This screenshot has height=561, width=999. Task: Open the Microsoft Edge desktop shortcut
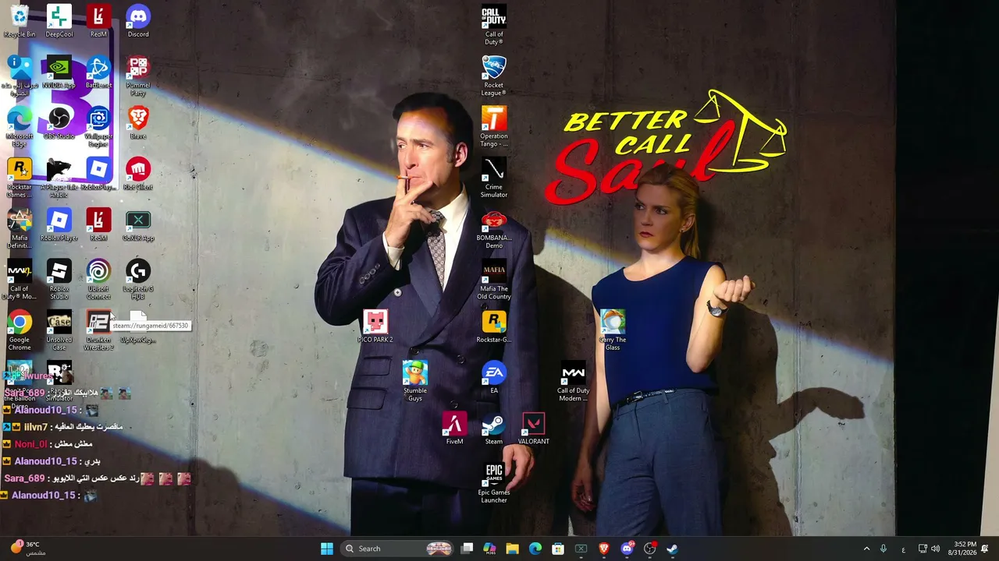coord(20,127)
